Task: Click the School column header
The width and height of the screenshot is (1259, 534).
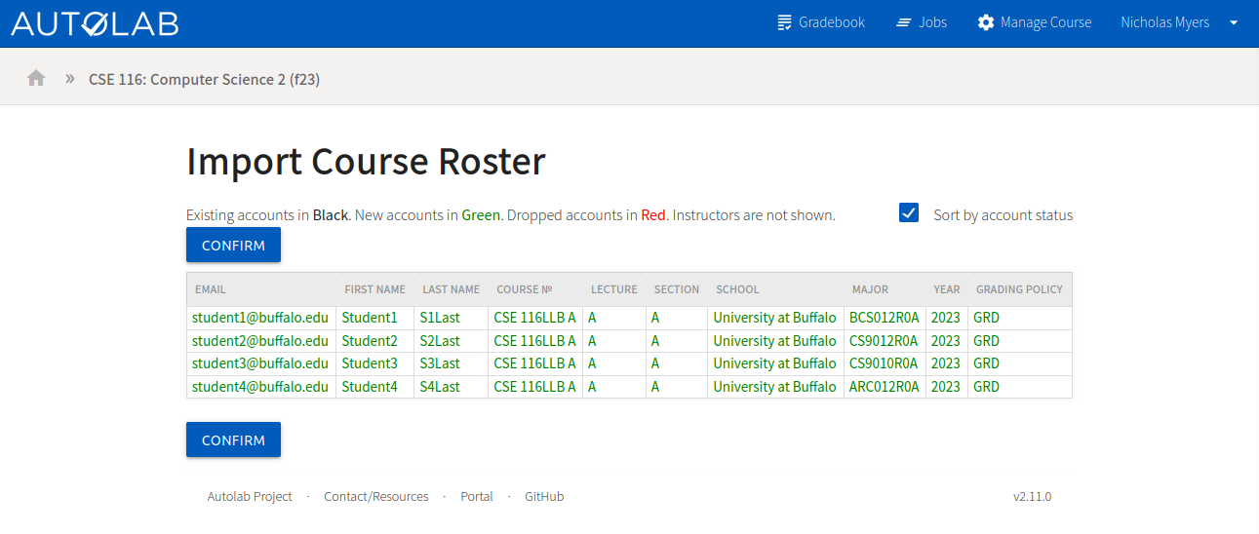Action: click(x=776, y=289)
